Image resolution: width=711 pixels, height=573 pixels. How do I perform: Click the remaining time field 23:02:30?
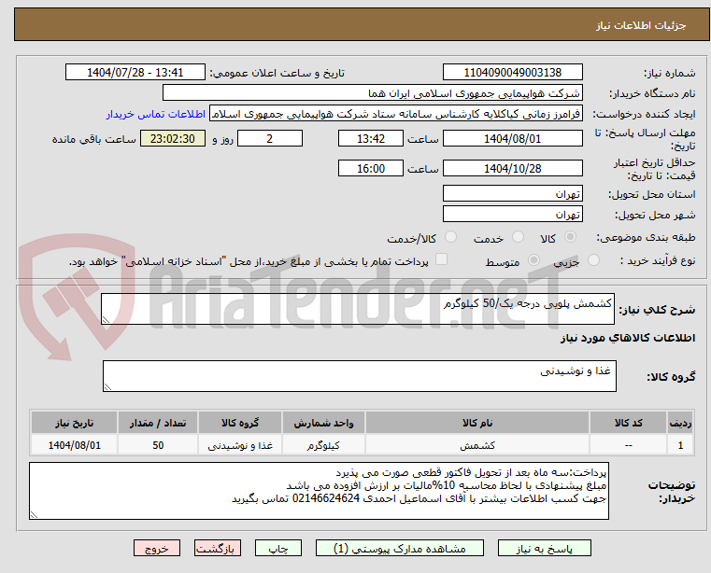172,138
